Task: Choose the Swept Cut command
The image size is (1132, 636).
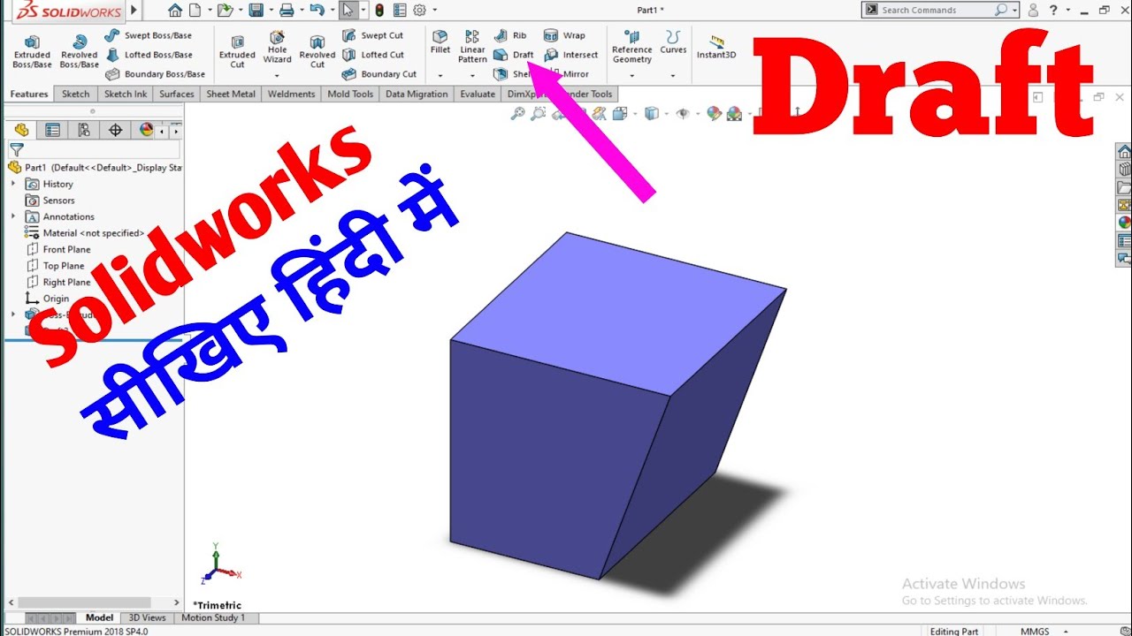Action: 372,35
